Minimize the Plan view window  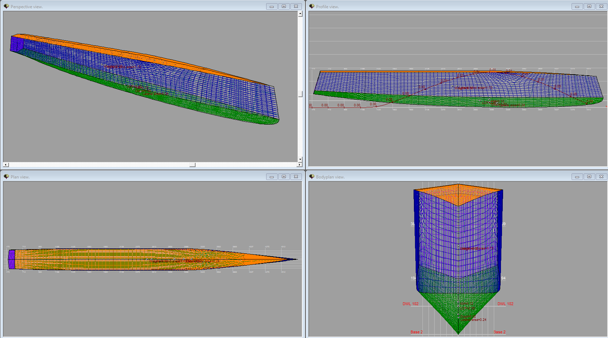point(272,177)
